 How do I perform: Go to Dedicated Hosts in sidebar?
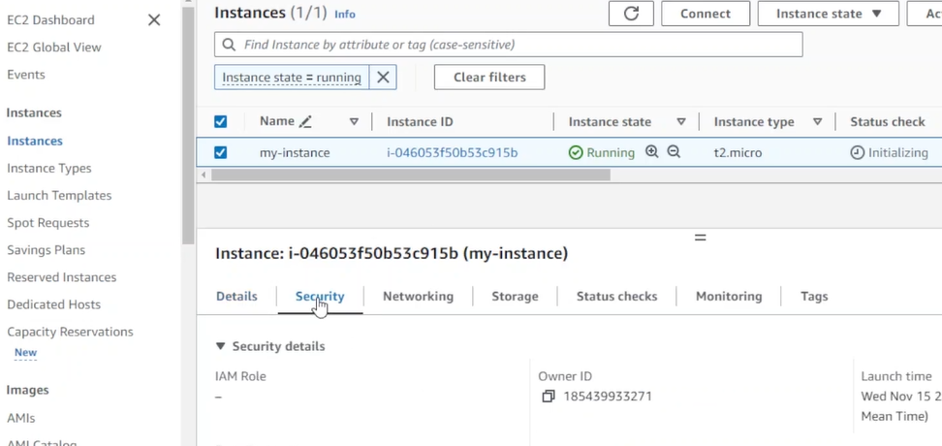(x=53, y=304)
